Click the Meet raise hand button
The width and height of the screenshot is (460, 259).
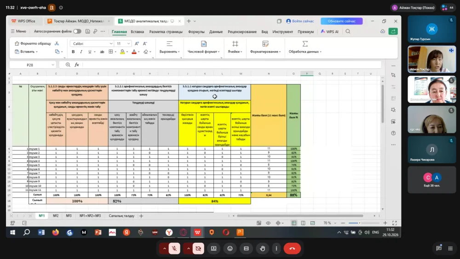pos(262,248)
